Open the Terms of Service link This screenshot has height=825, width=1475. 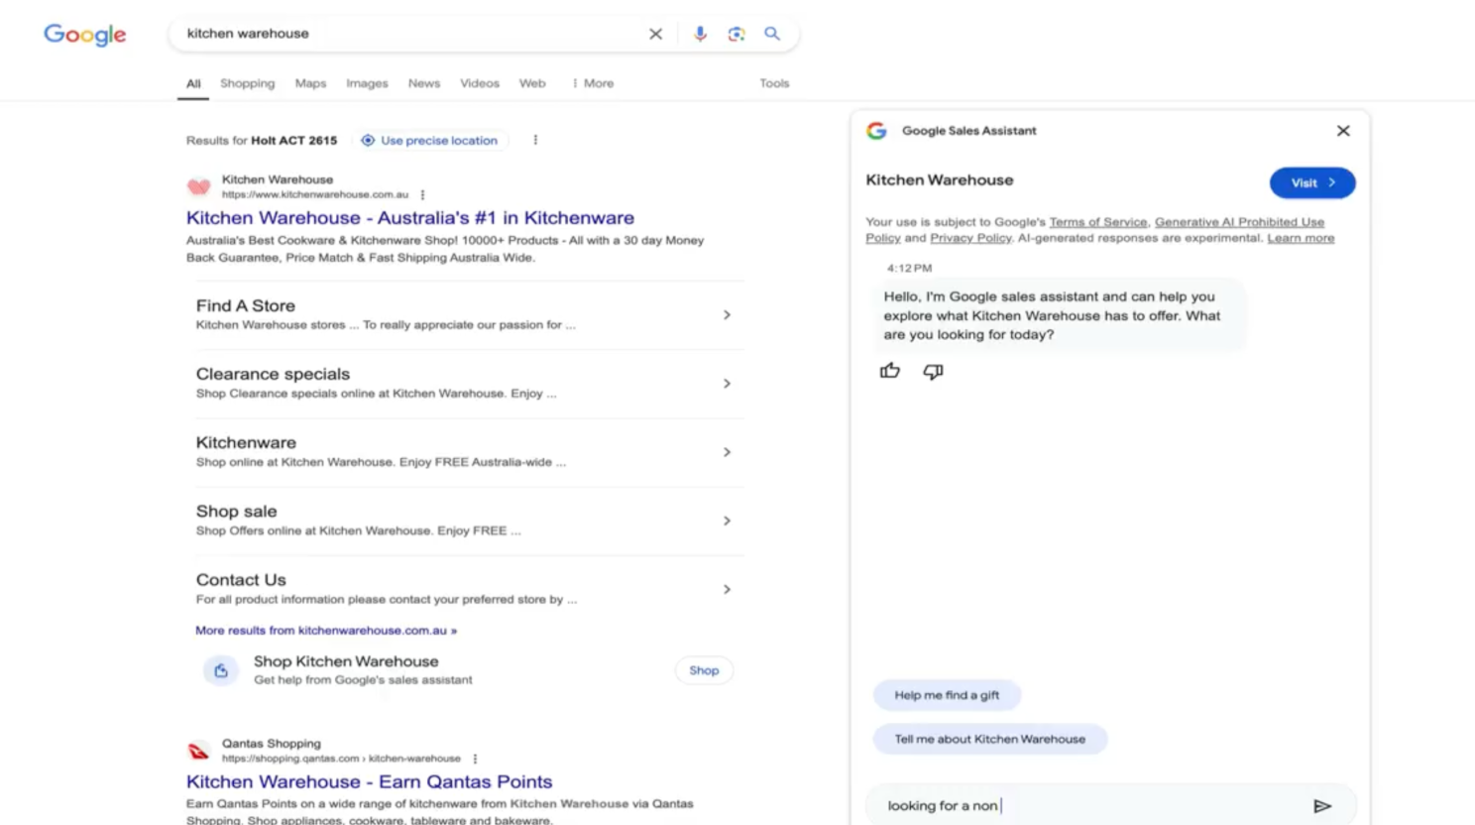(x=1097, y=222)
